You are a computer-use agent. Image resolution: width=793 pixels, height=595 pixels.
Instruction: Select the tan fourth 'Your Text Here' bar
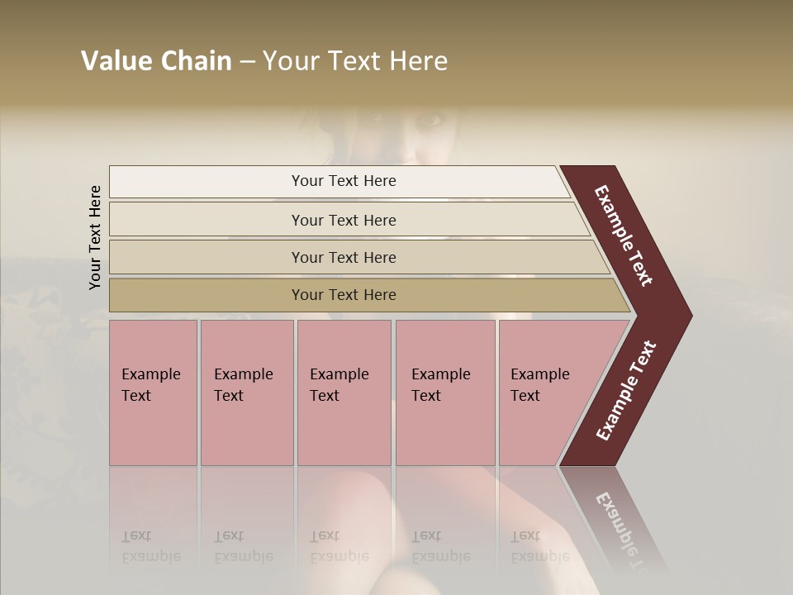[x=343, y=295]
